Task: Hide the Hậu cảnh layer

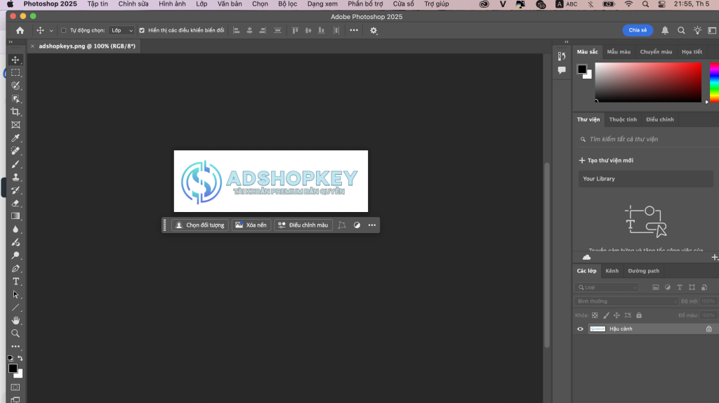Action: coord(580,329)
